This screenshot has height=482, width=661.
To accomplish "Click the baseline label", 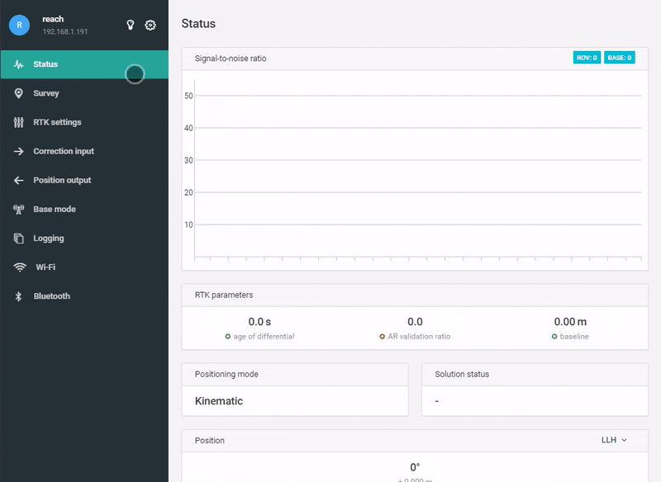I will point(574,337).
